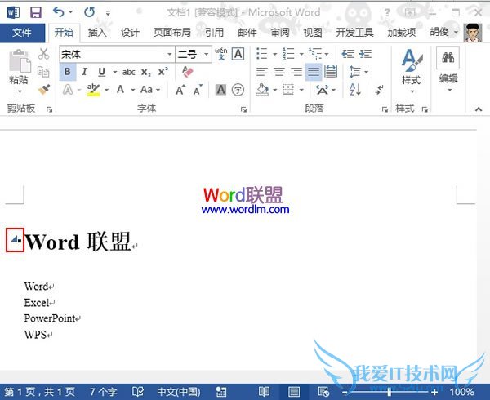The height and width of the screenshot is (400, 490).
Task: Undo the last action
Action: pos(59,12)
